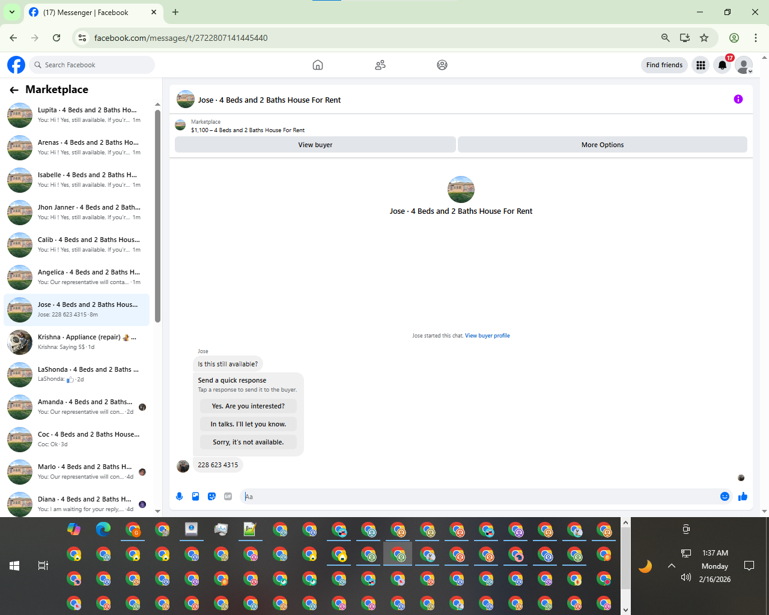
Task: Open the Facebook Home tab icon
Action: click(318, 65)
